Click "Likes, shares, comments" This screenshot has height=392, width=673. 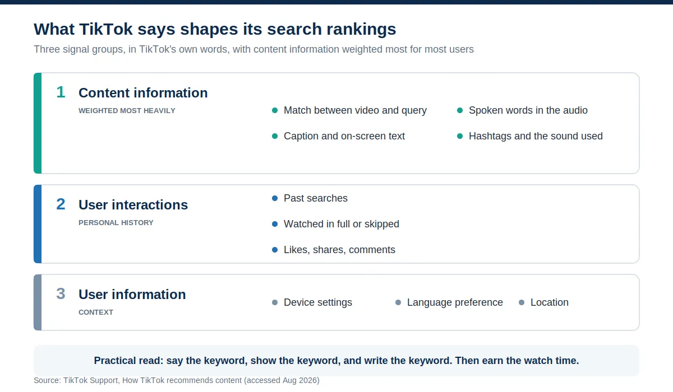pos(339,250)
